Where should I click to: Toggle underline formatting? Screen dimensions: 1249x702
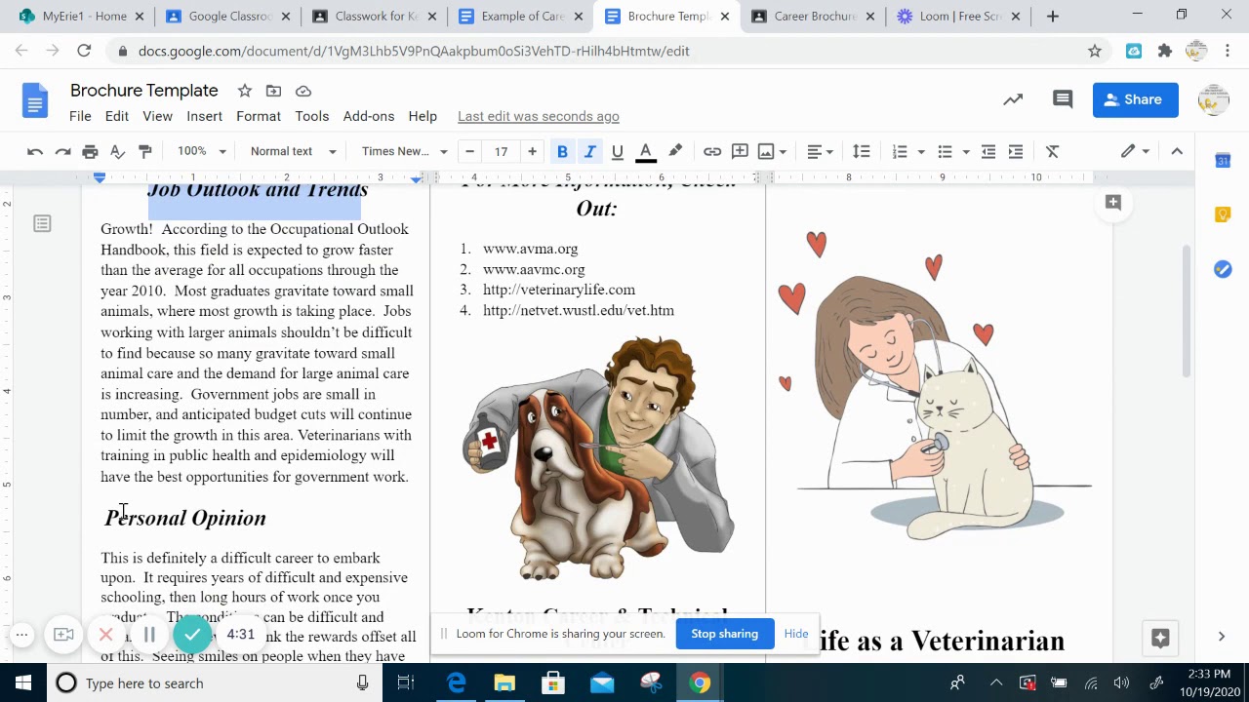pyautogui.click(x=617, y=151)
